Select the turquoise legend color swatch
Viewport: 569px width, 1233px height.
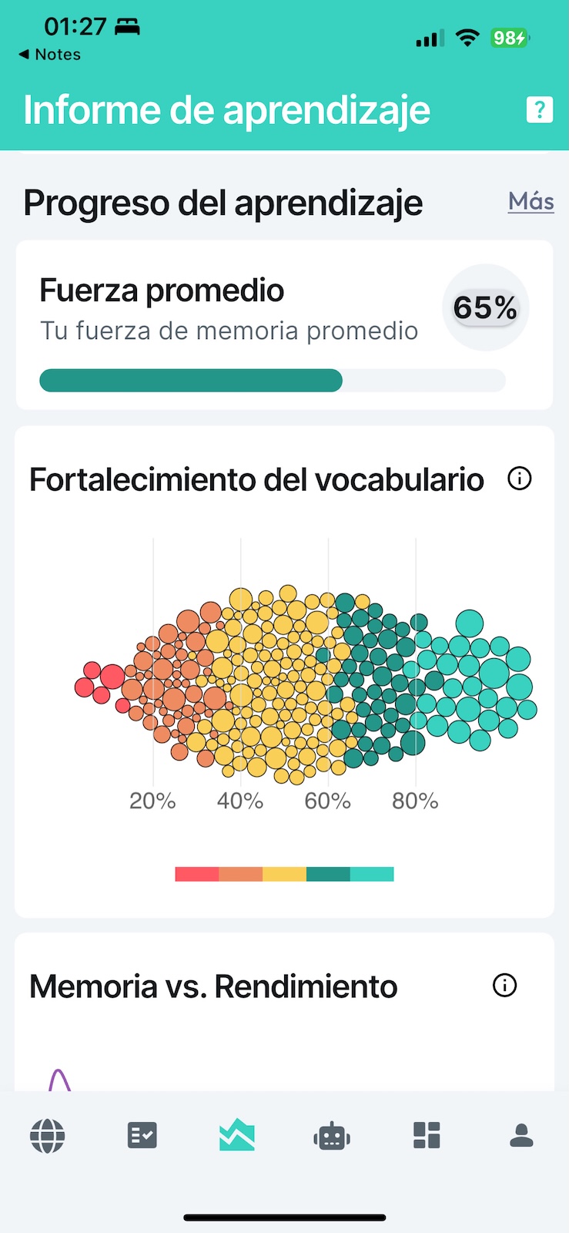(372, 874)
